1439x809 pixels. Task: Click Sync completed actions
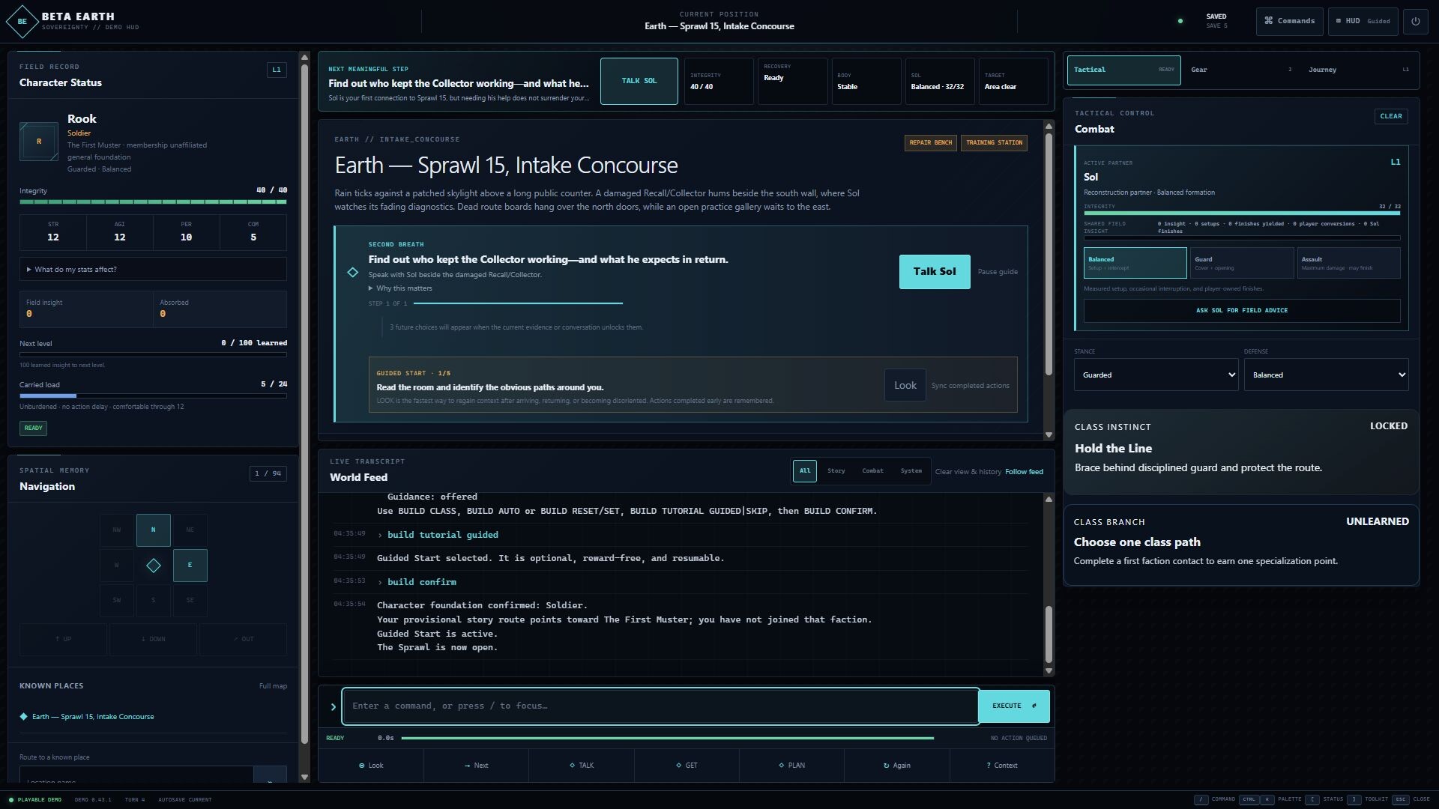970,386
